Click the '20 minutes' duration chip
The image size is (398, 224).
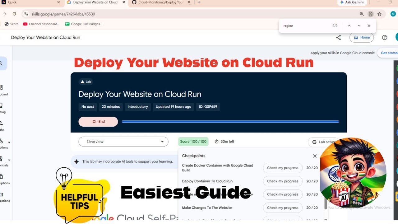[111, 106]
